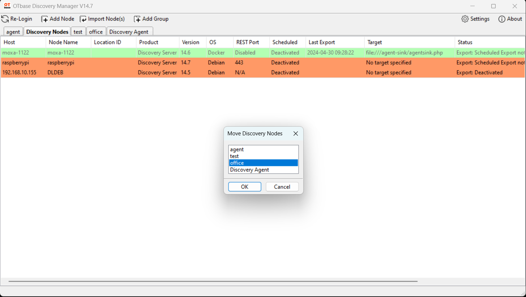Click the Status column header
Viewport: 526px width, 297px height.
(490, 42)
